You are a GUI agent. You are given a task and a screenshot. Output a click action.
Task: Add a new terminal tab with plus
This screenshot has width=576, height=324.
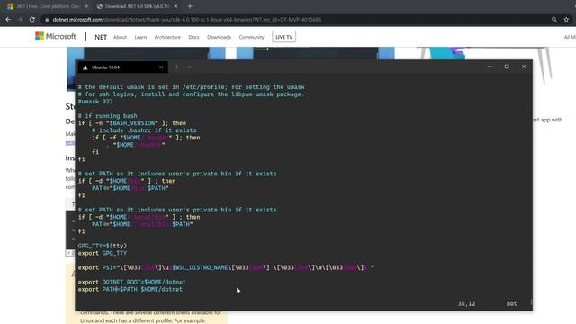click(176, 67)
